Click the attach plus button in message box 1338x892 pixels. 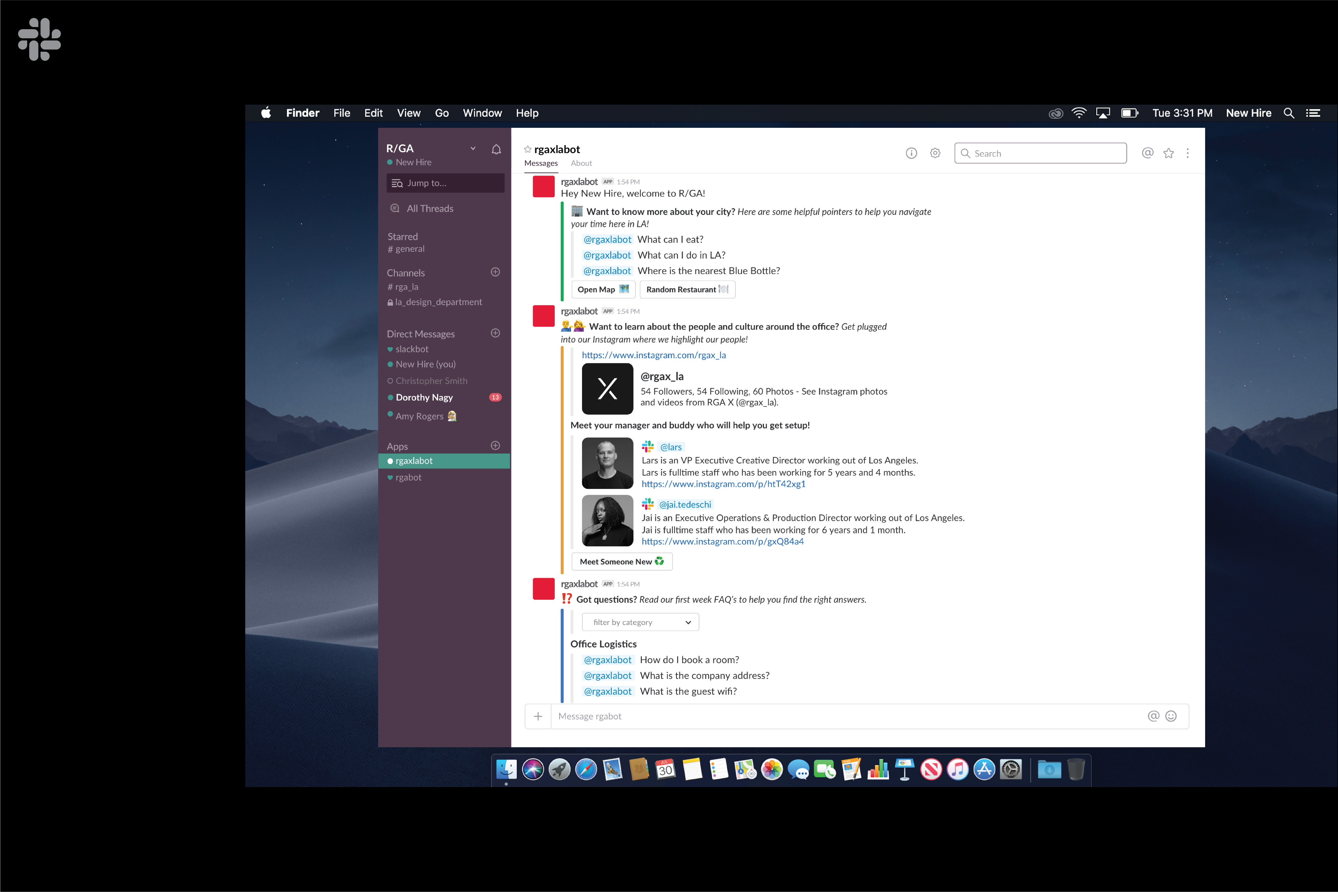click(x=537, y=716)
